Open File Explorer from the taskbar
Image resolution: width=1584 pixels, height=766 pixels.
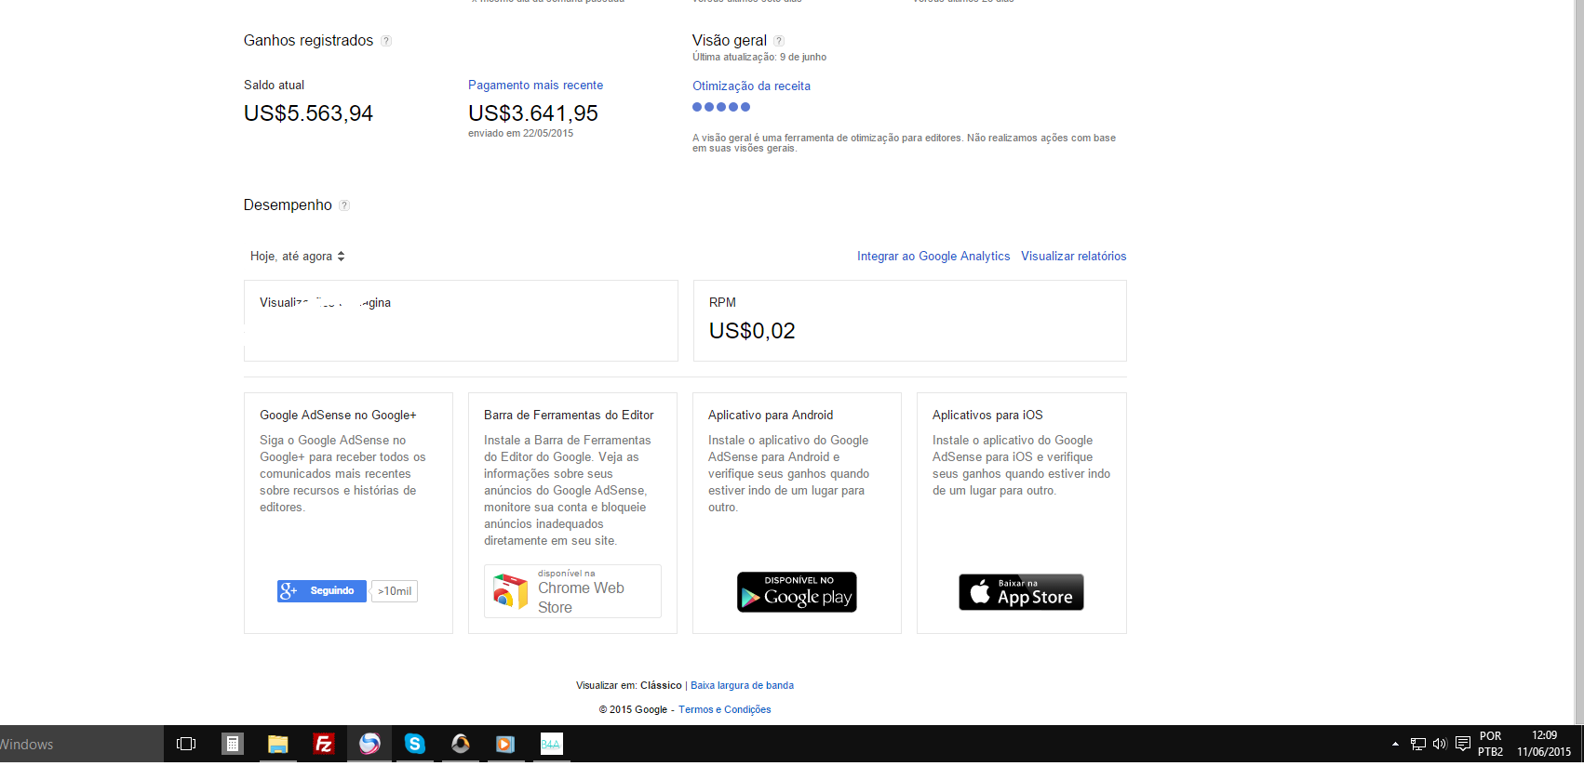278,744
